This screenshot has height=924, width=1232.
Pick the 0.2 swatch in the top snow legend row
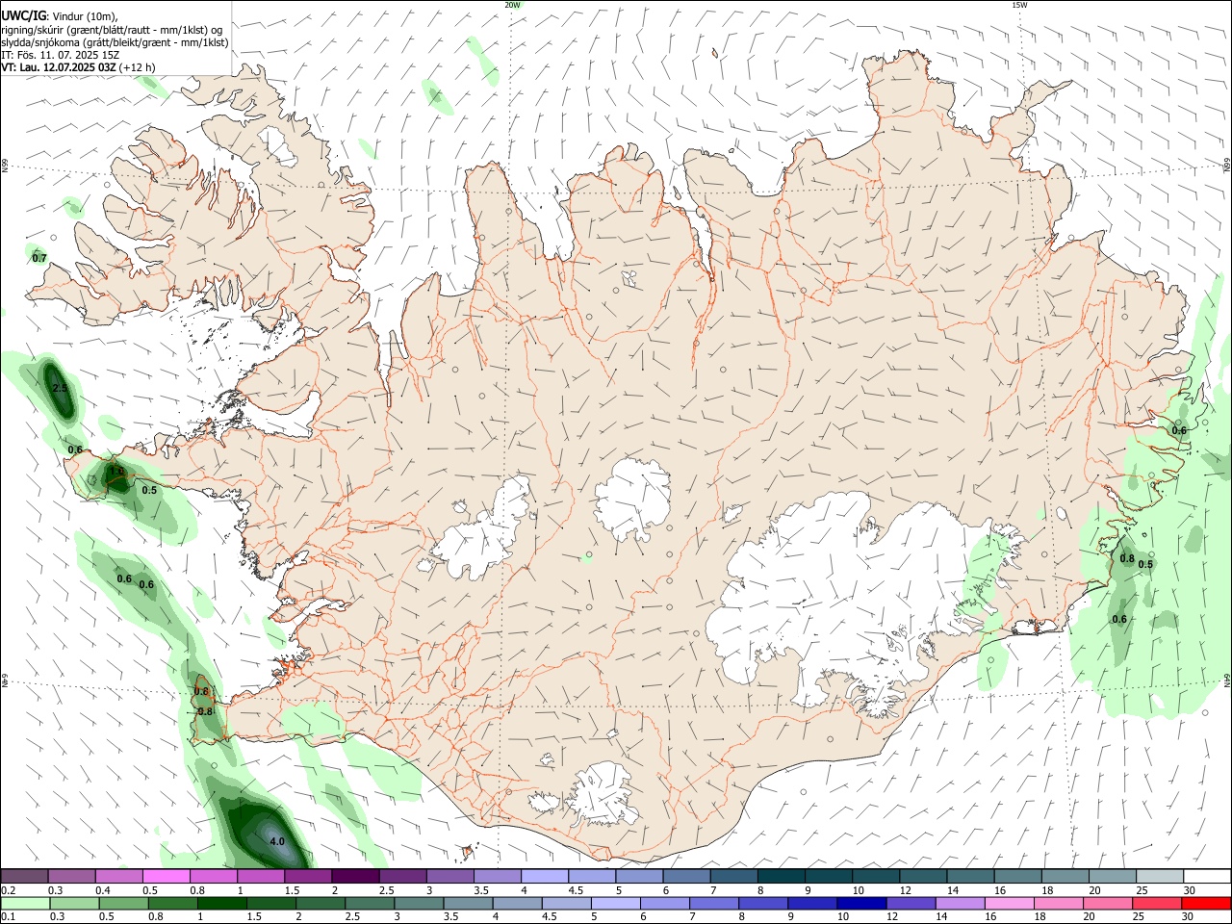23,876
